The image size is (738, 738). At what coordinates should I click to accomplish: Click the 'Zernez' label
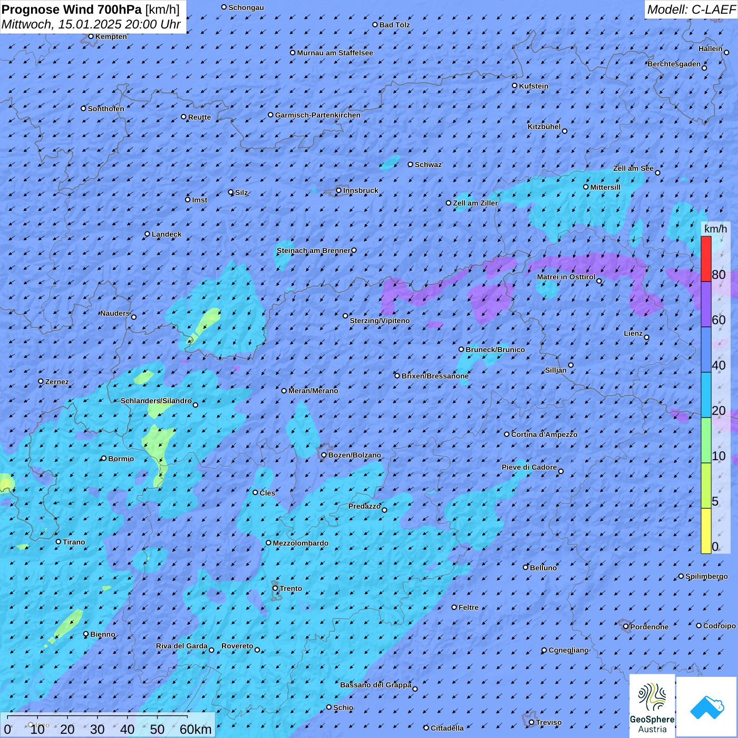click(x=57, y=382)
